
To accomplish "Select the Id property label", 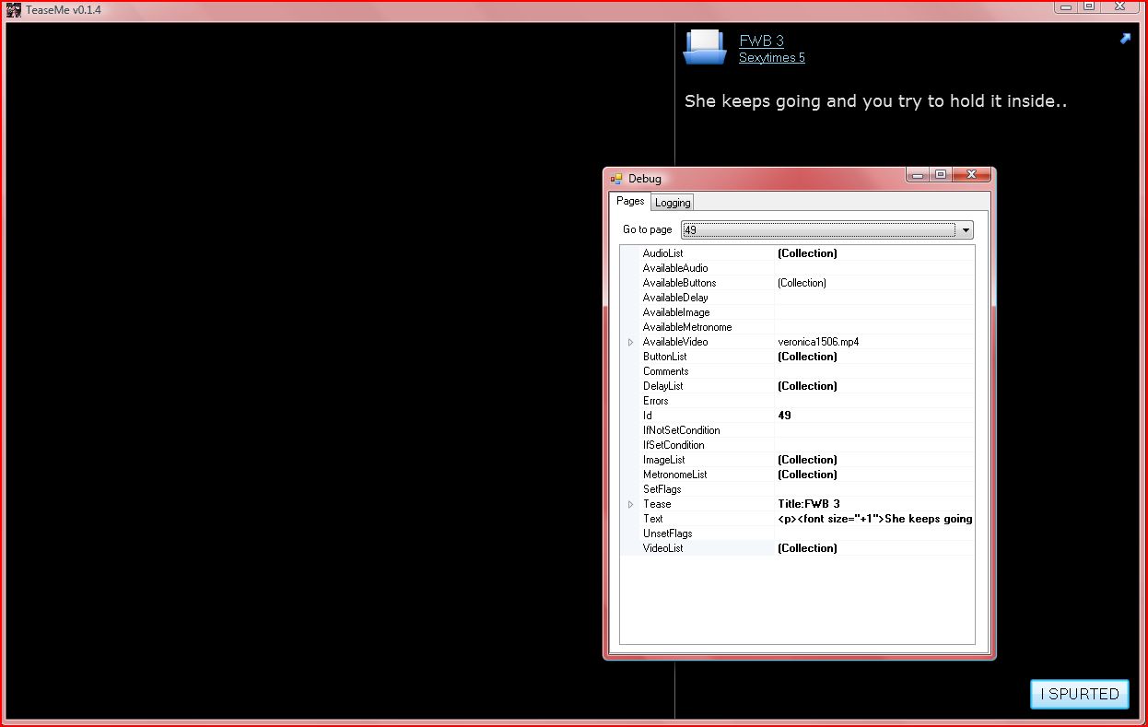I will [648, 416].
